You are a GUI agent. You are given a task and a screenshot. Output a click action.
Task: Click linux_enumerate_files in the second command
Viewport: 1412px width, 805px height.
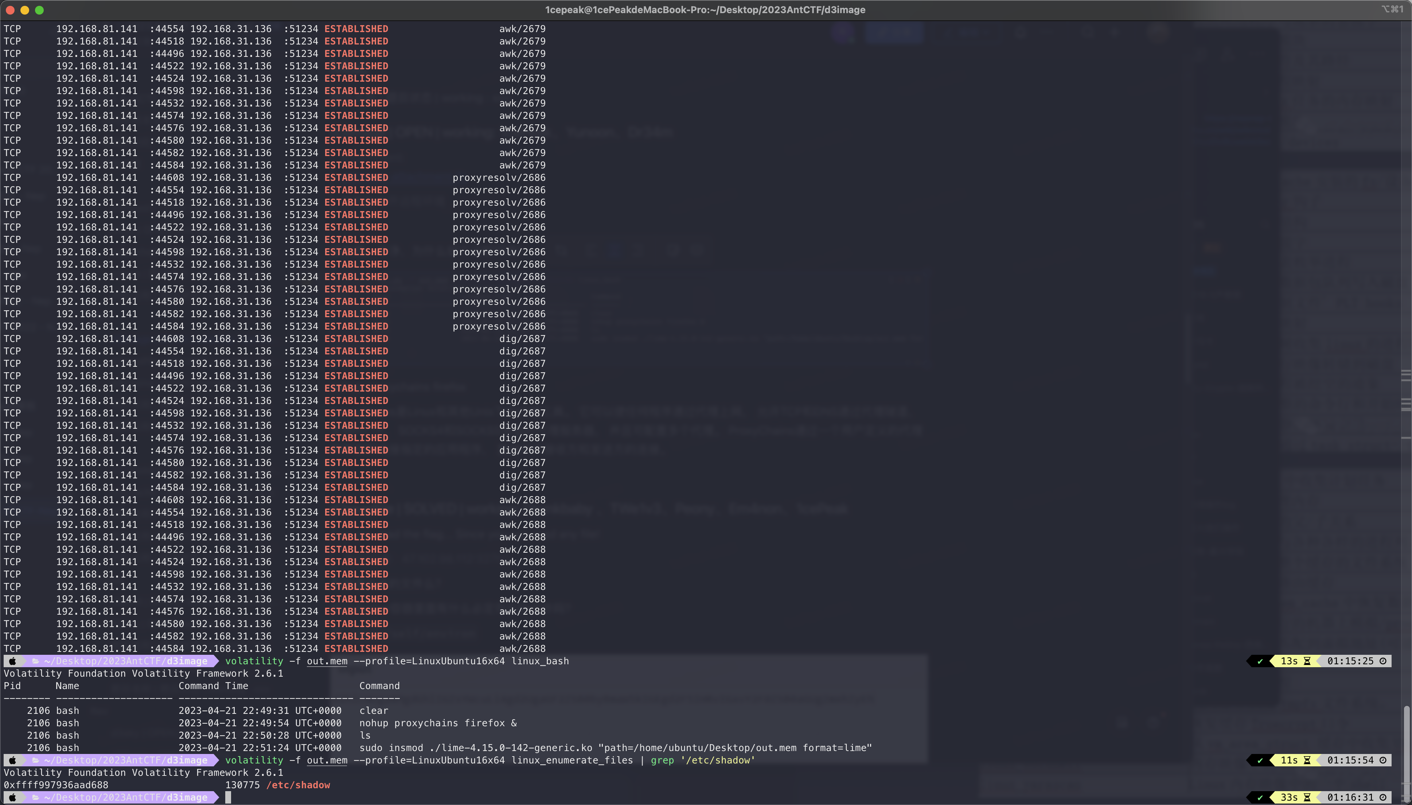point(572,760)
